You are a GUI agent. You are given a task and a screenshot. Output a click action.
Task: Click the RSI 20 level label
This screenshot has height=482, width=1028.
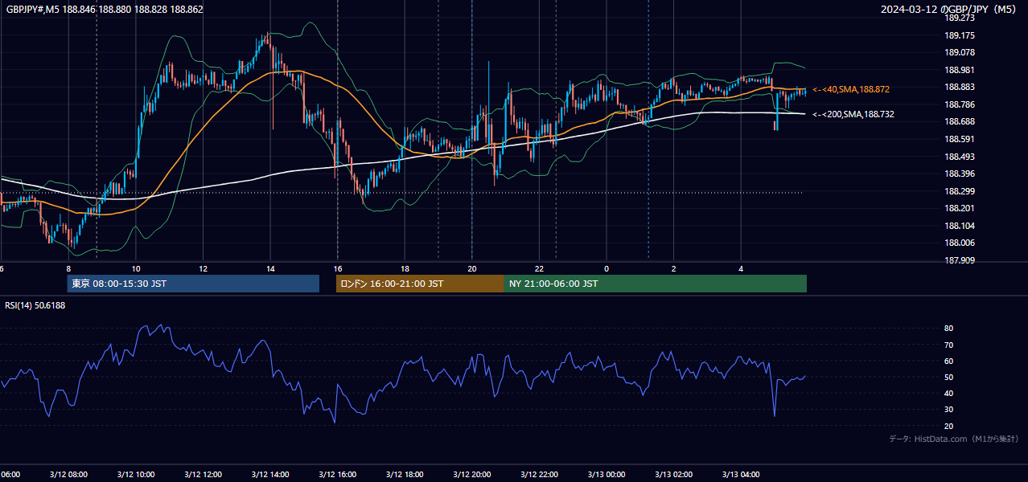click(948, 426)
